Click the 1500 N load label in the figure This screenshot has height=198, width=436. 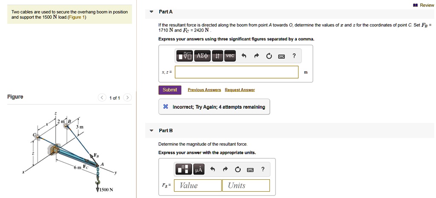(x=107, y=190)
